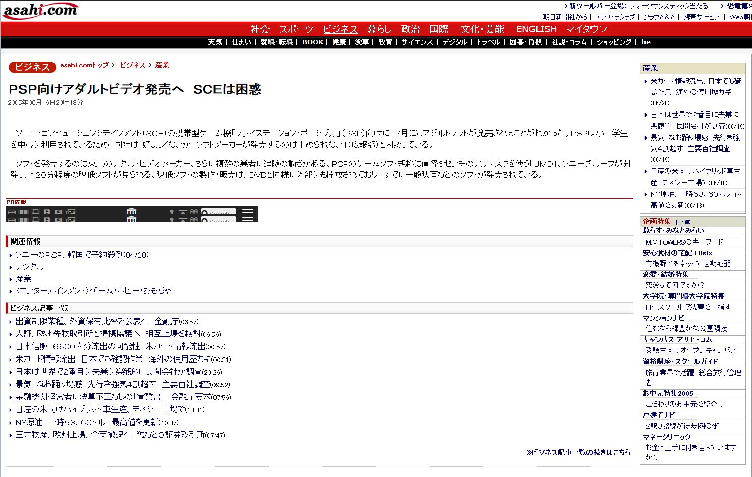This screenshot has width=752, height=477.
Task: Open デジタル under 関連情報
Action: point(29,267)
